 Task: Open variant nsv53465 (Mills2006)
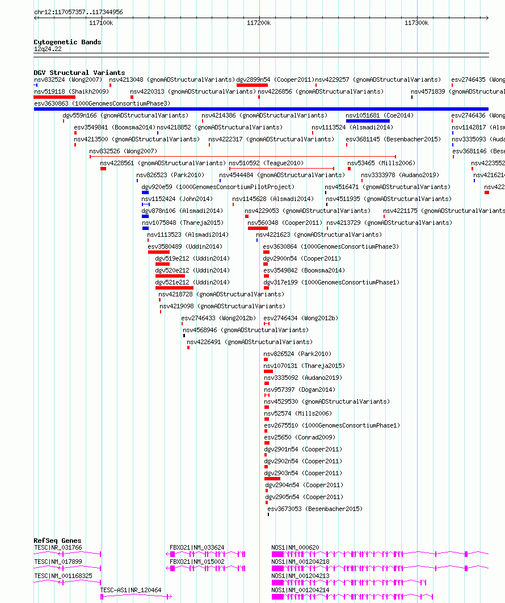pyautogui.click(x=381, y=163)
